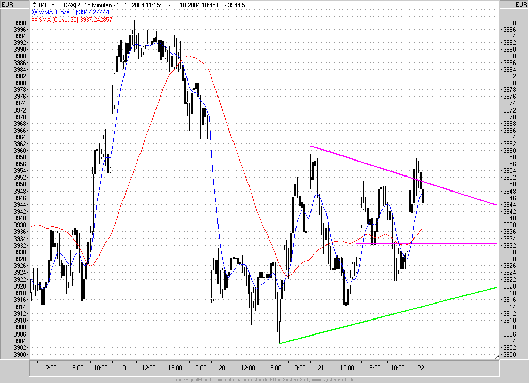Click the '22.' date label on time axis

tap(421, 368)
